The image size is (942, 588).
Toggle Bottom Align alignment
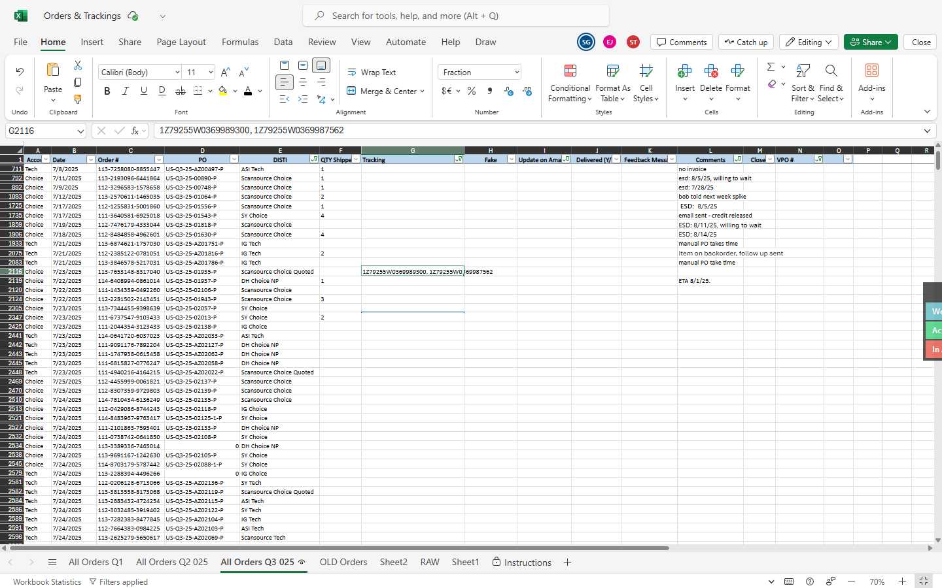pyautogui.click(x=321, y=65)
